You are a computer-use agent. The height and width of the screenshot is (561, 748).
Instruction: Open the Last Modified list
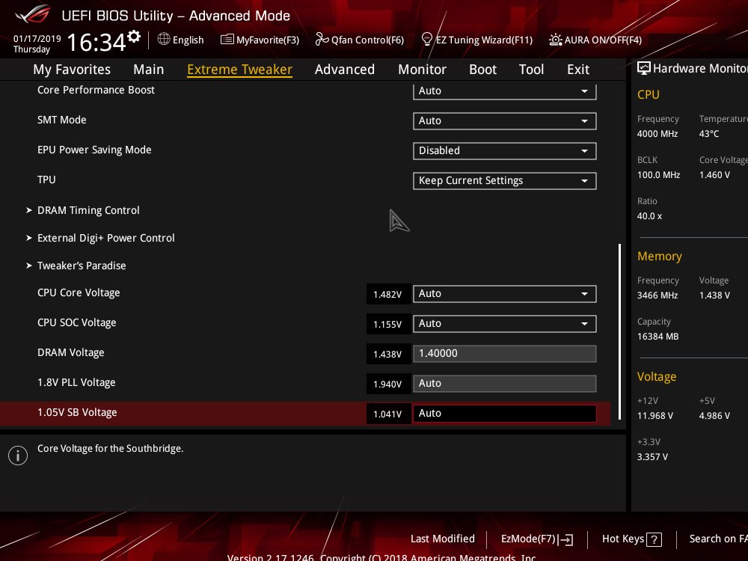[442, 539]
